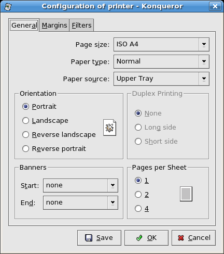Image resolution: width=224 pixels, height=254 pixels.
Task: Expand the End banner dropdown
Action: [x=80, y=202]
